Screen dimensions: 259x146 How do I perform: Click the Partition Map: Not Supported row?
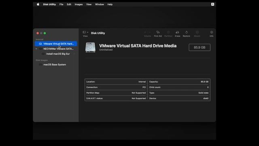[x=116, y=93]
